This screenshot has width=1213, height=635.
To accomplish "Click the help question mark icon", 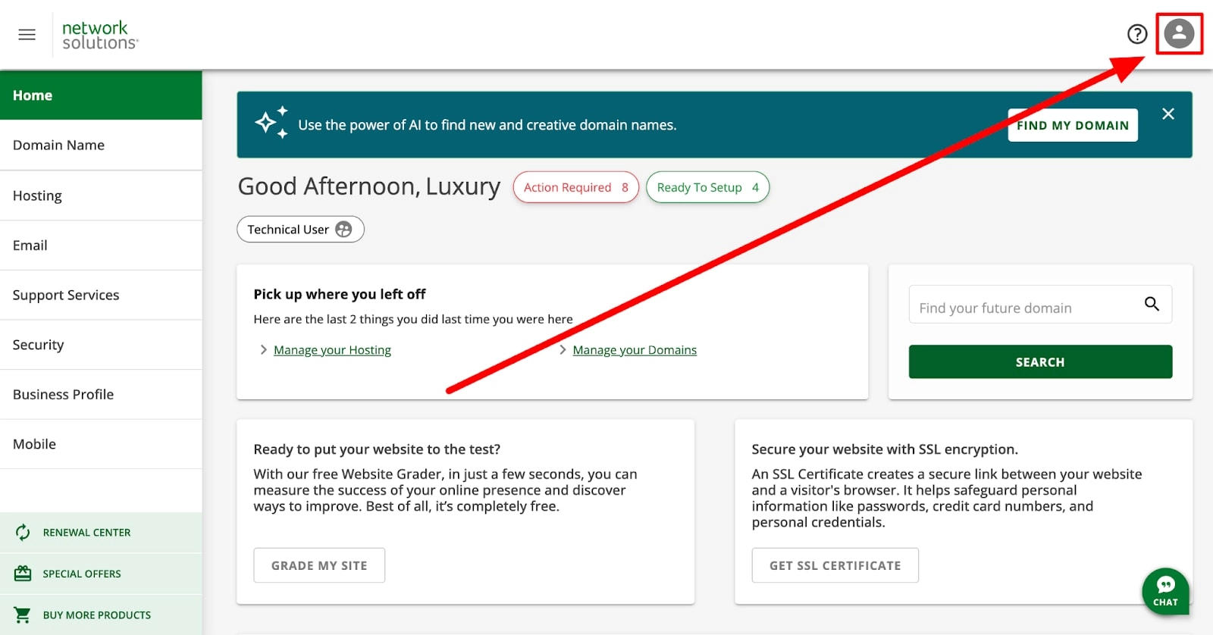I will coord(1136,34).
